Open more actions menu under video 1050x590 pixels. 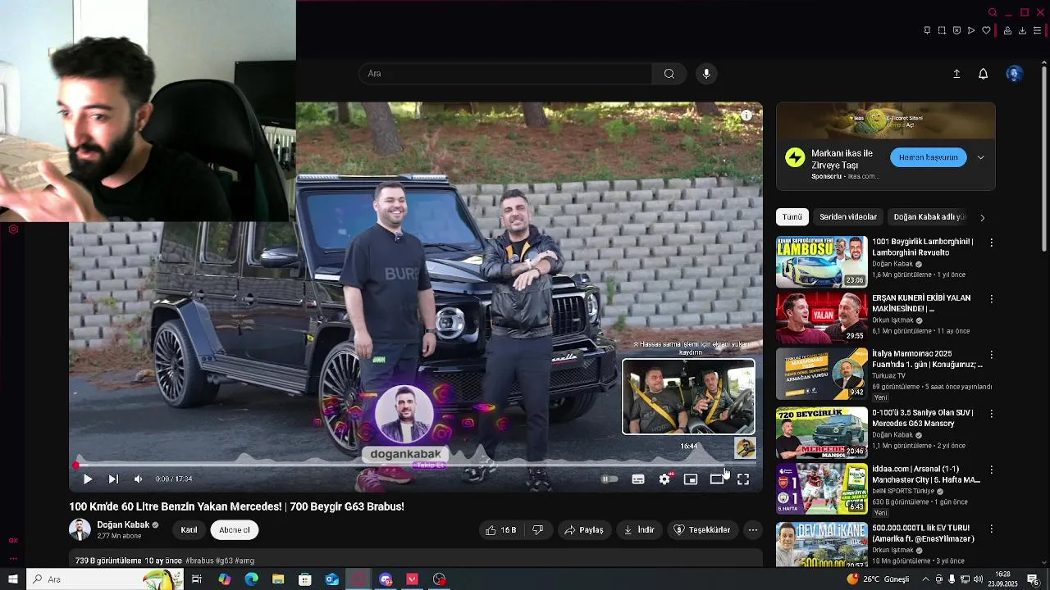pos(752,530)
